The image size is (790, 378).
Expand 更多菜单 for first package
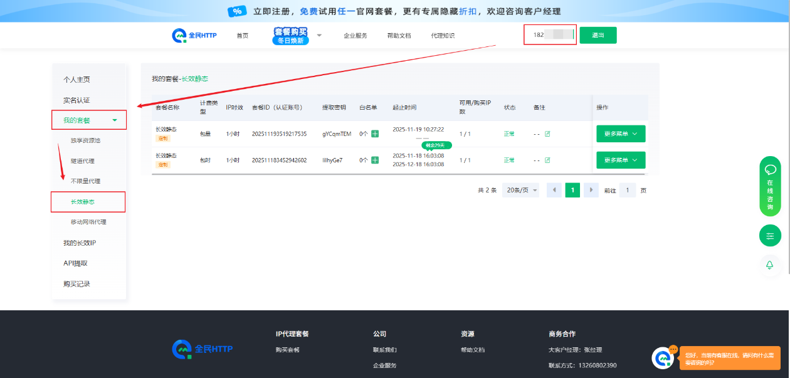(620, 134)
